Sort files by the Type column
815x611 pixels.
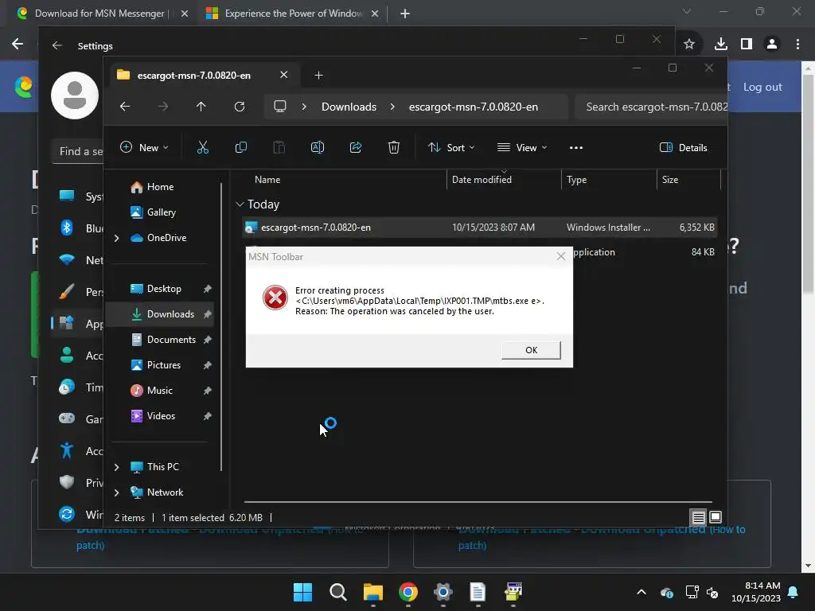coord(576,179)
